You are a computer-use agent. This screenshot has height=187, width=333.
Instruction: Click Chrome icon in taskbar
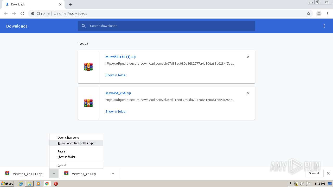[47, 184]
